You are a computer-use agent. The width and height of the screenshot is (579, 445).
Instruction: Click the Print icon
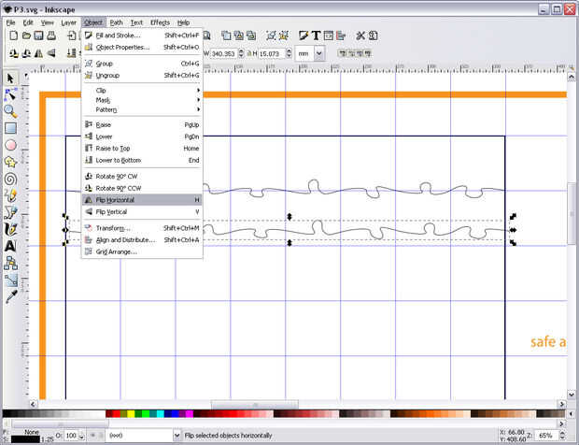point(51,36)
